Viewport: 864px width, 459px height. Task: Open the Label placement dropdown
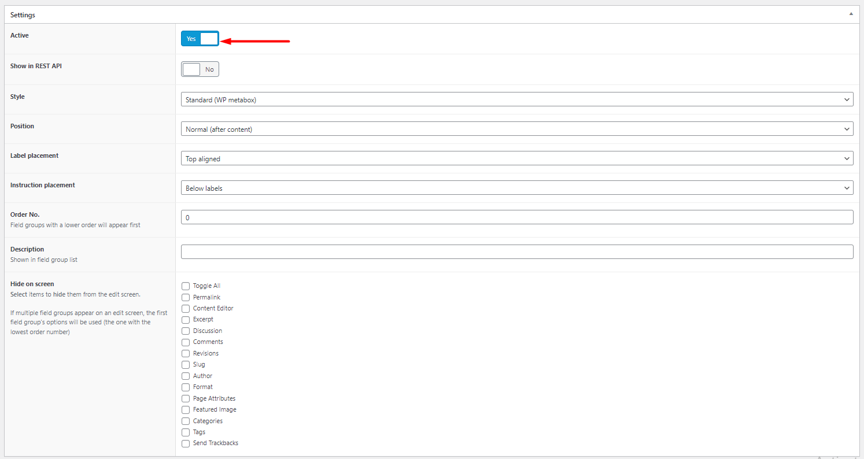(517, 158)
